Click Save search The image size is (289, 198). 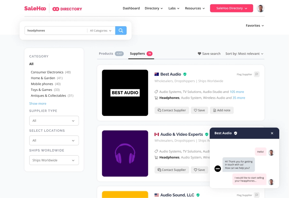pos(209,54)
